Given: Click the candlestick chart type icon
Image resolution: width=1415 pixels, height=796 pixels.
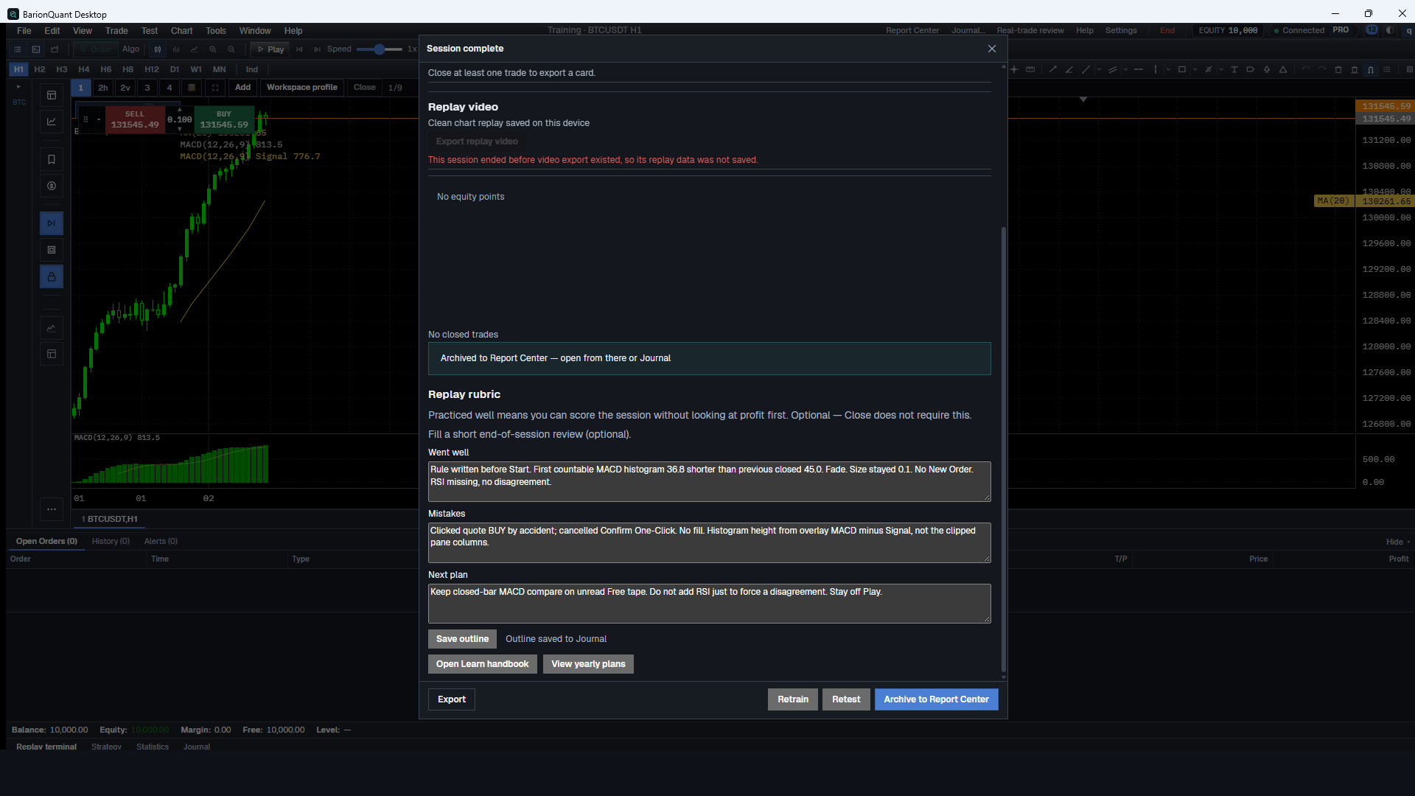Looking at the screenshot, I should tap(158, 49).
